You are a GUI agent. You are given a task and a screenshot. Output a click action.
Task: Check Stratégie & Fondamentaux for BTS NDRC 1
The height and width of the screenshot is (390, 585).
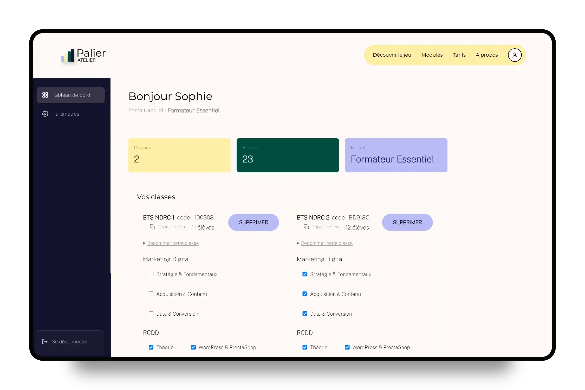tap(151, 274)
